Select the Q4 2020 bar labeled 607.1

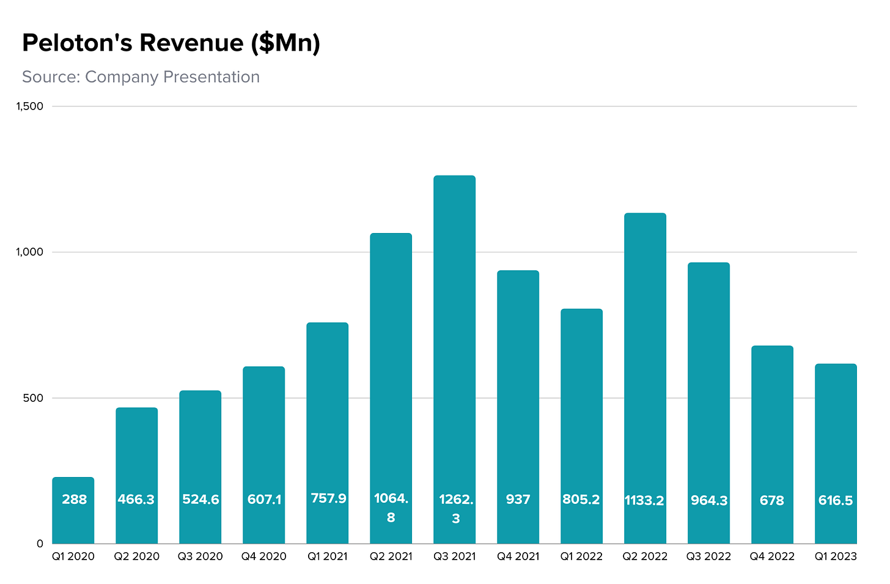coord(264,455)
